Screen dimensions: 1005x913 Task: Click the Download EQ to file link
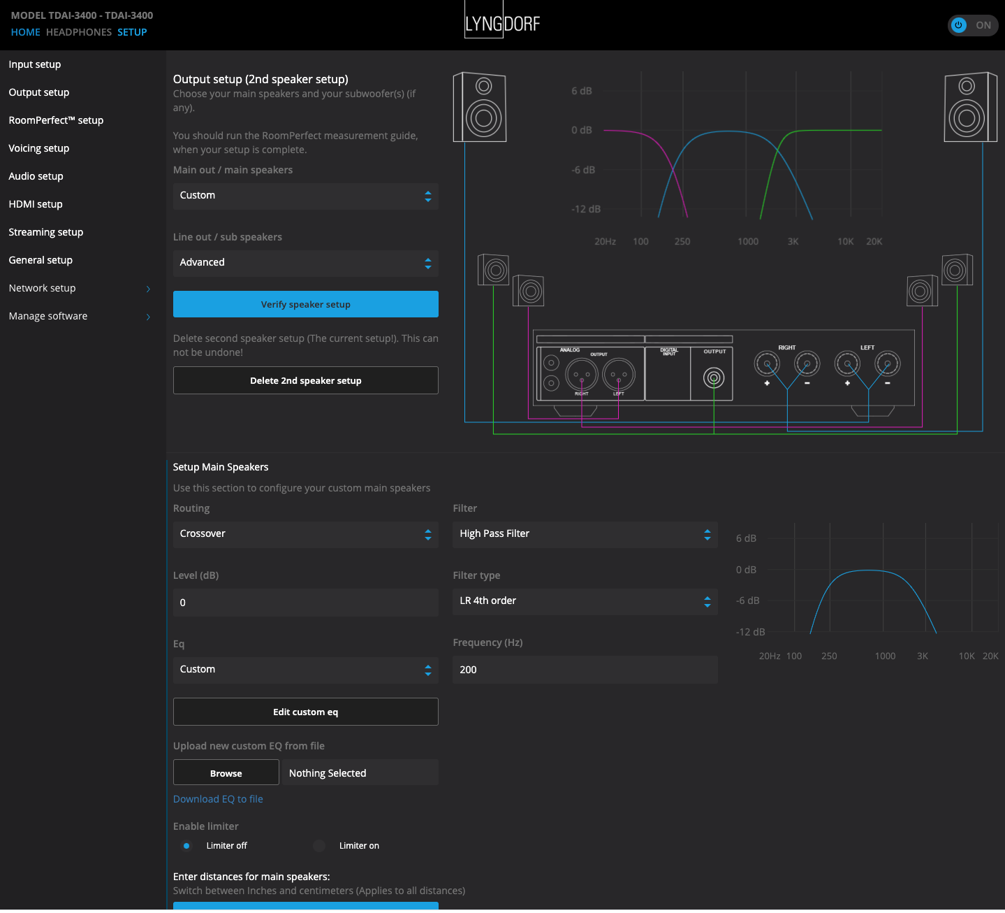click(x=218, y=799)
